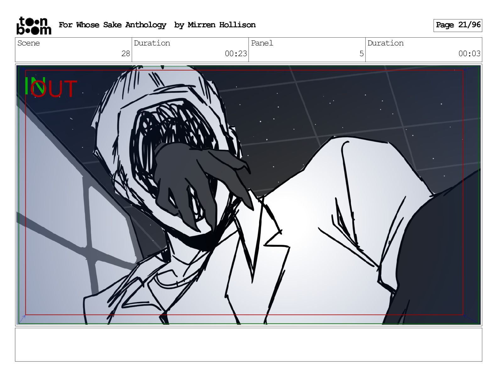Click the Toon Boom logo

(x=34, y=25)
